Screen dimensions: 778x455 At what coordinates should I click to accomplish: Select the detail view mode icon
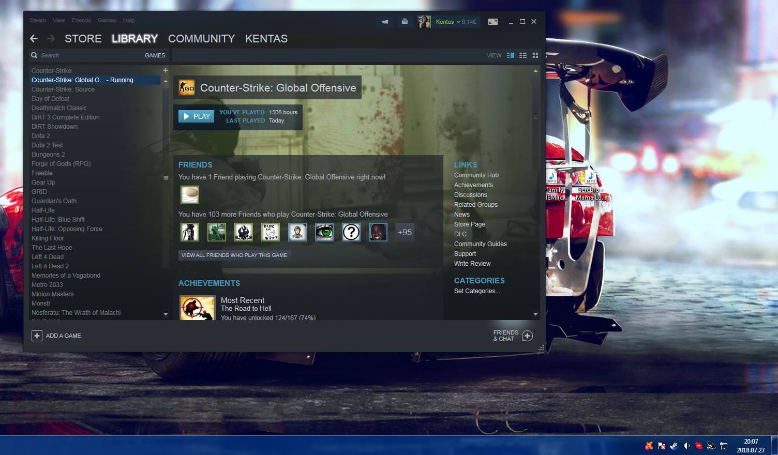[511, 55]
